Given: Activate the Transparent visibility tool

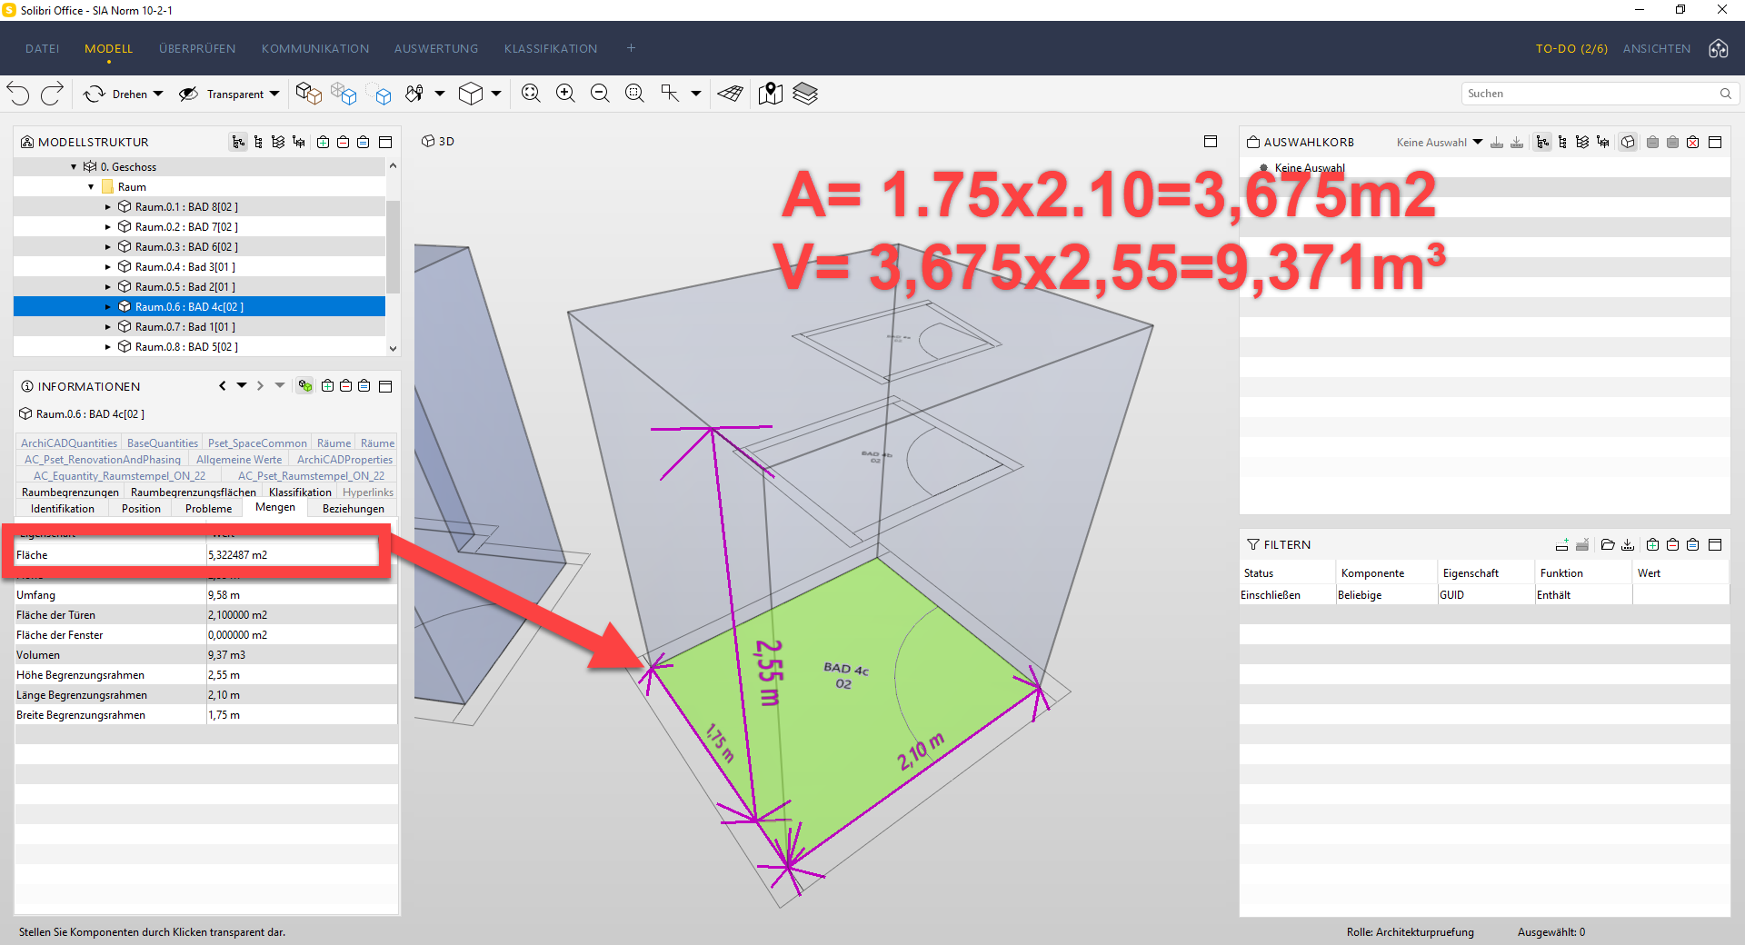Looking at the screenshot, I should click(221, 94).
